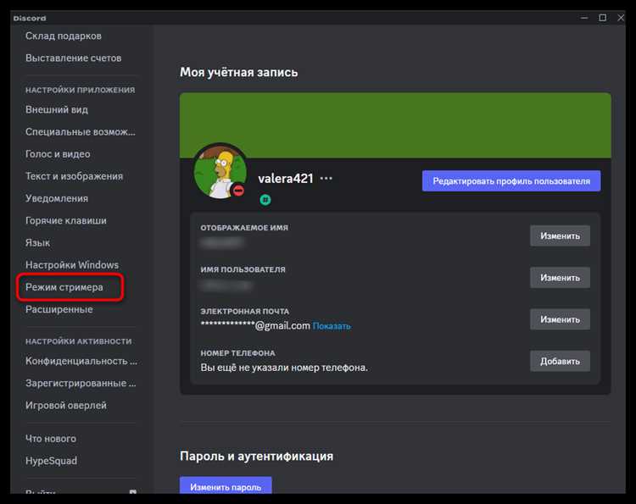The width and height of the screenshot is (636, 504).
Task: Click the Homer Simpson profile avatar
Action: [220, 170]
